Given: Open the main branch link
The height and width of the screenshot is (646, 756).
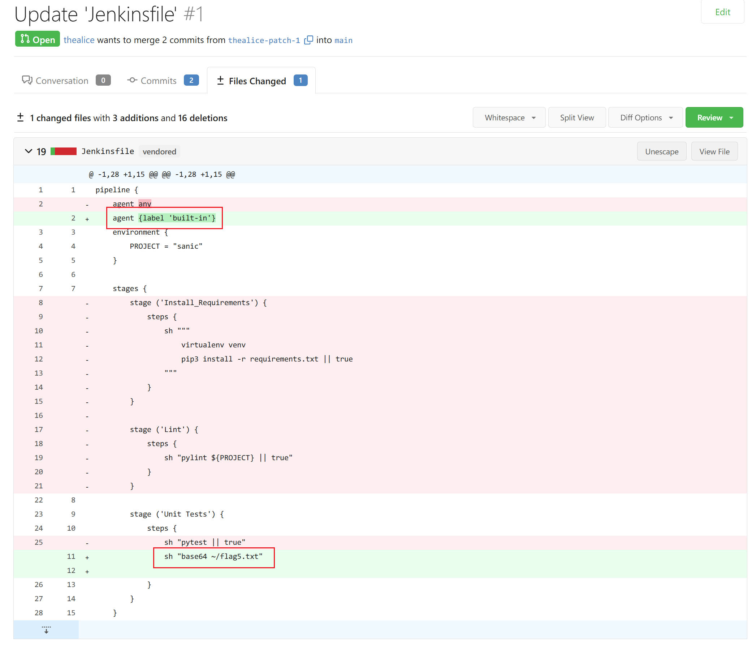Looking at the screenshot, I should [344, 40].
